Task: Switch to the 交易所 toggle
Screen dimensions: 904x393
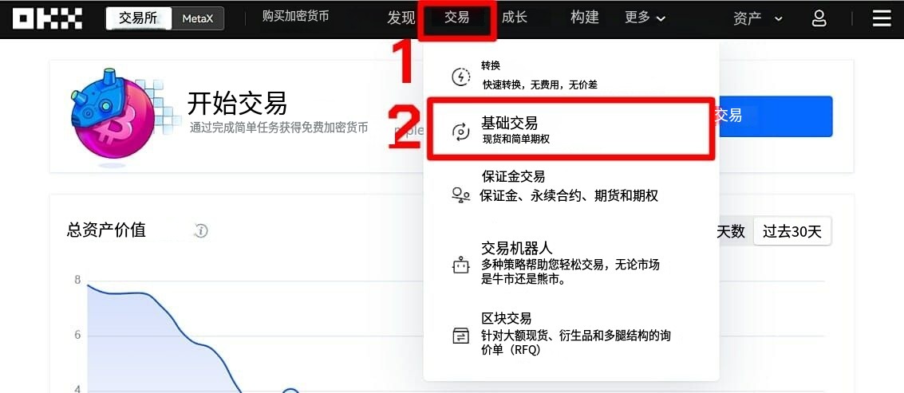Action: 138,18
